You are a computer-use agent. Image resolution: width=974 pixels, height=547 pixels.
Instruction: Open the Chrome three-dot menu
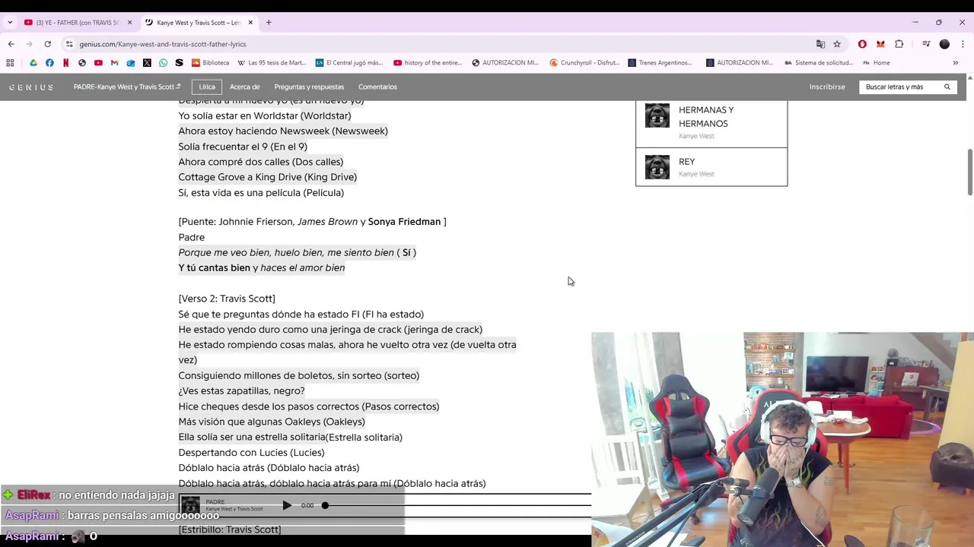tap(963, 44)
